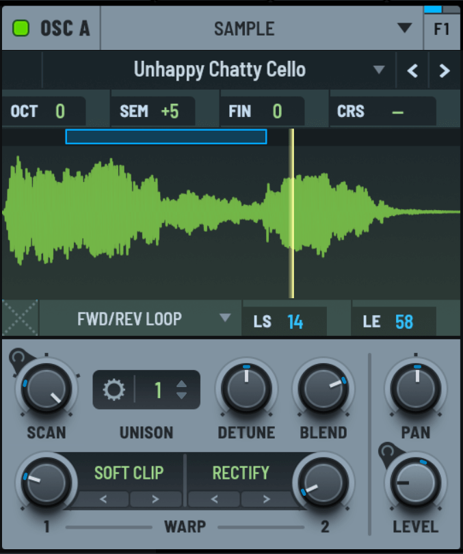463x554 pixels.
Task: Click the unison gear settings icon
Action: point(114,390)
